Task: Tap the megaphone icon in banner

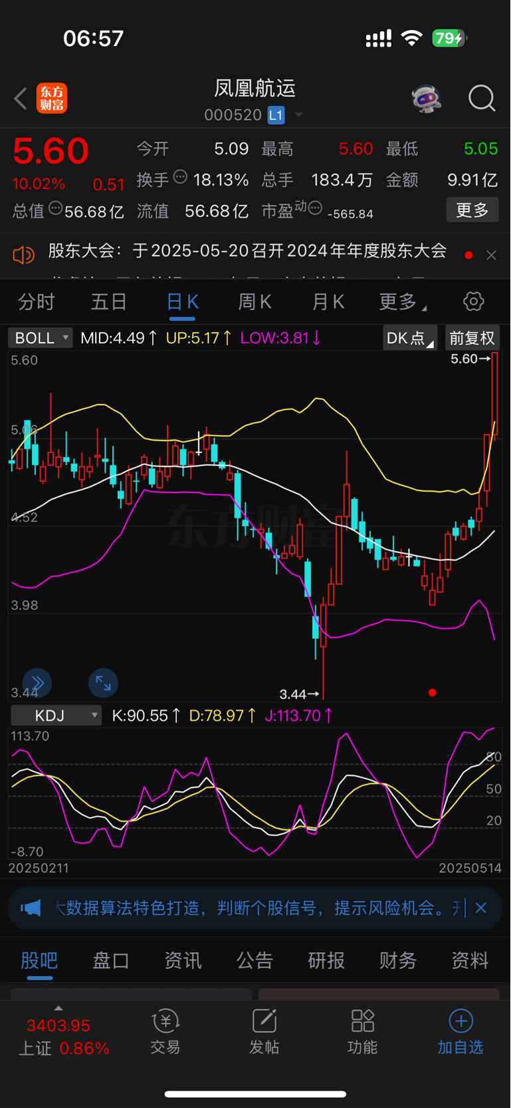Action: click(x=31, y=908)
